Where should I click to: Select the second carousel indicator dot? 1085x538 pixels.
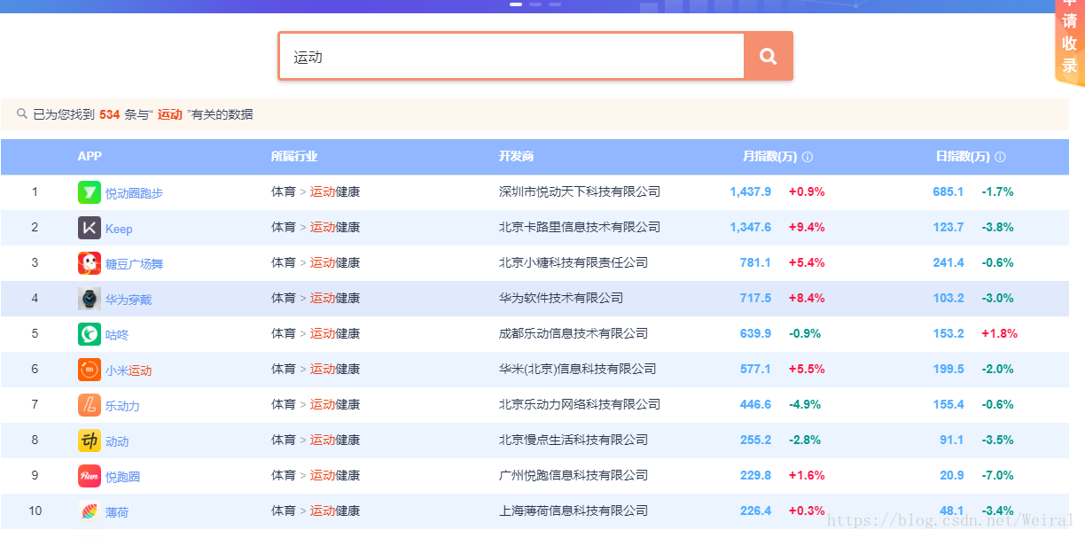535,4
